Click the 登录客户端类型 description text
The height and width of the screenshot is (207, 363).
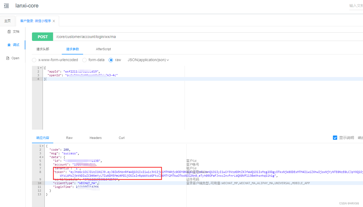coord(248,183)
